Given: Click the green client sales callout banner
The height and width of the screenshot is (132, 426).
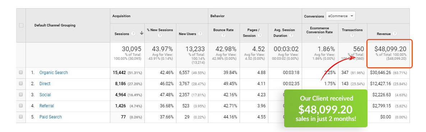Looking at the screenshot, I should pyautogui.click(x=325, y=108).
